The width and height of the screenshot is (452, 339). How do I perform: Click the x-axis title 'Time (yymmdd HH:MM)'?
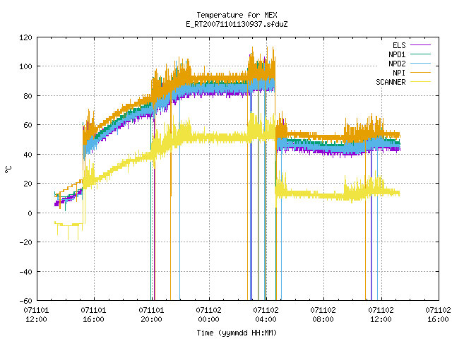[237, 333]
